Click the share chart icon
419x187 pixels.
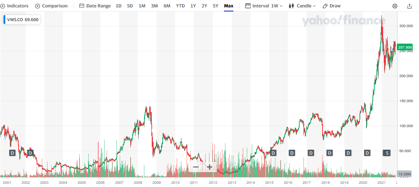[409, 6]
